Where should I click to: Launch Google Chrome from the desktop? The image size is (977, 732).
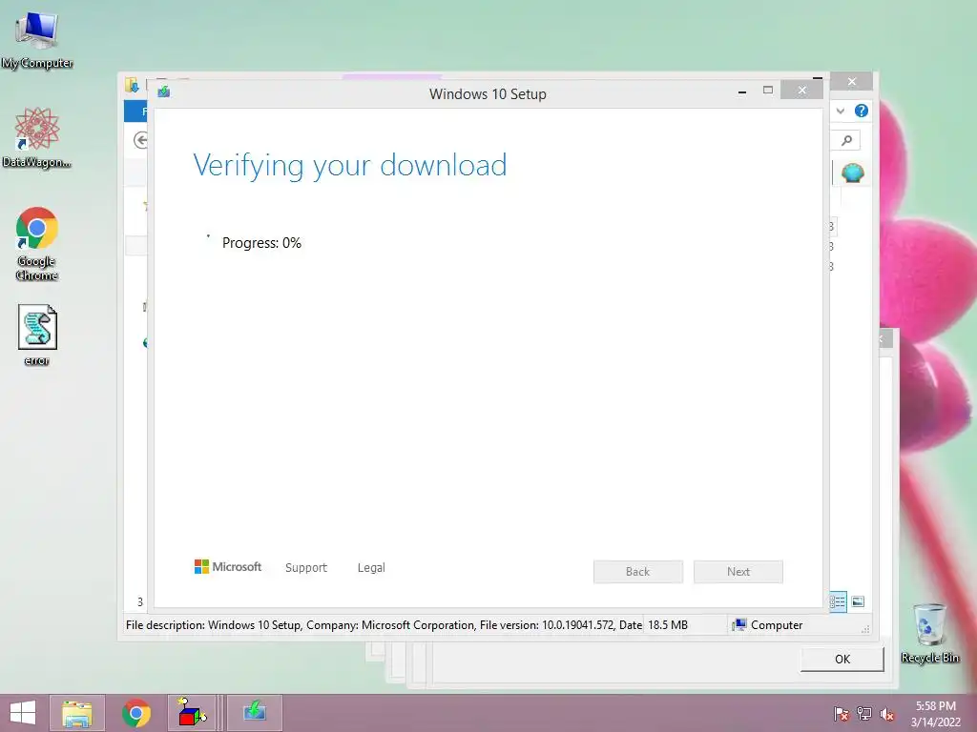(x=37, y=243)
